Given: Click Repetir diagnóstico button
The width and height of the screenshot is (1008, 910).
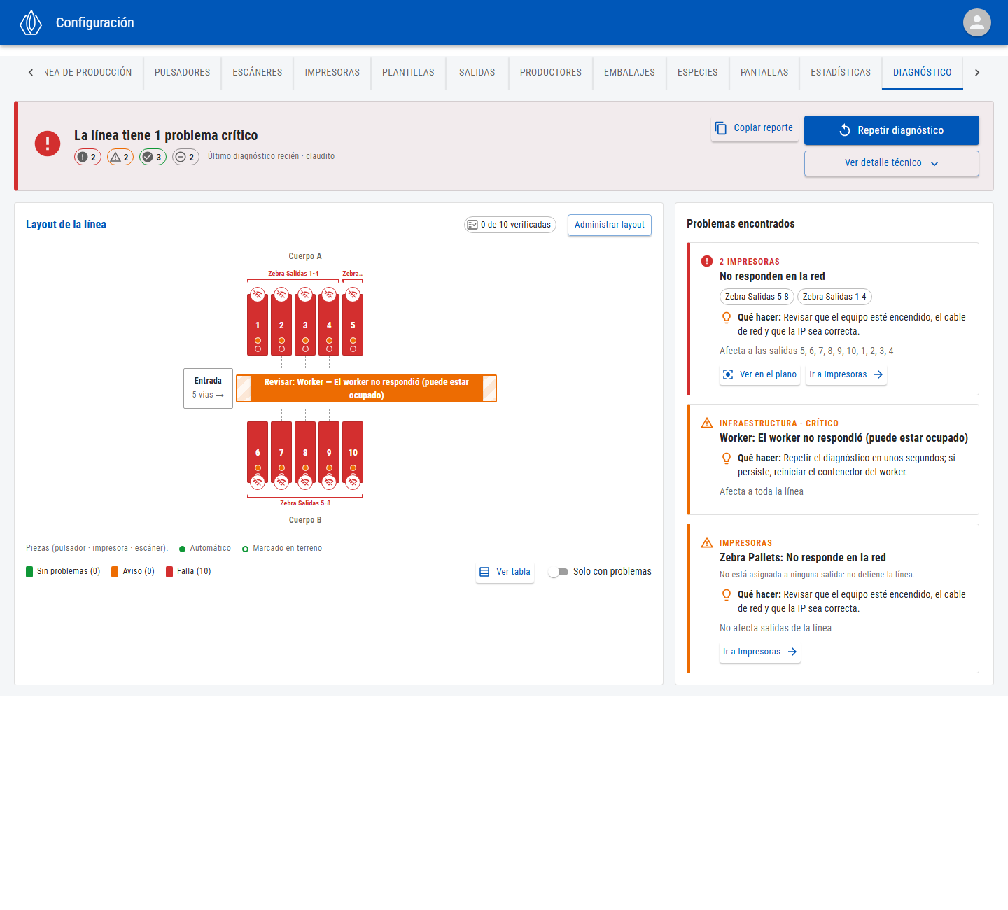Looking at the screenshot, I should [891, 130].
